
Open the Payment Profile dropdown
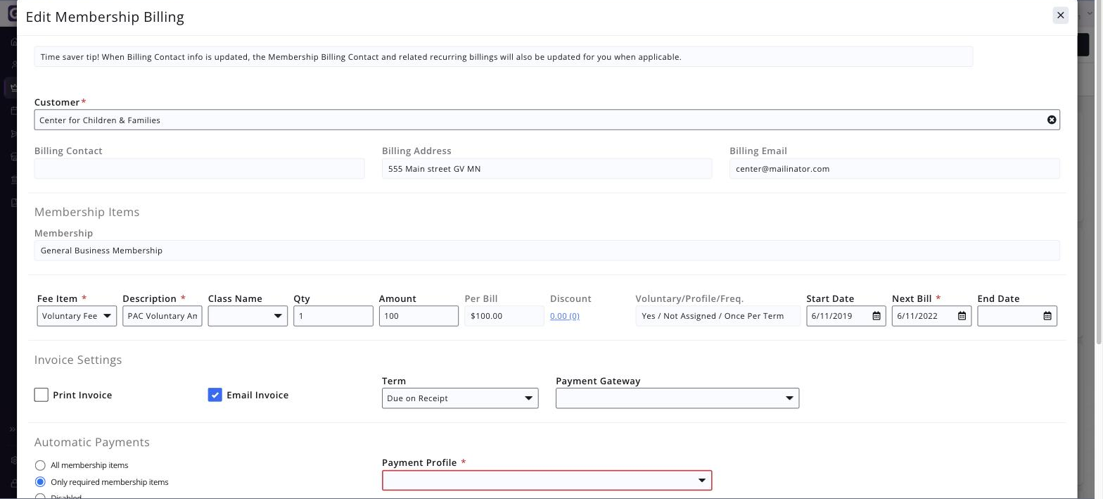click(547, 481)
